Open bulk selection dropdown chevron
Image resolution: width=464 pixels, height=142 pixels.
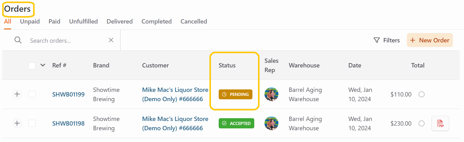tap(43, 65)
